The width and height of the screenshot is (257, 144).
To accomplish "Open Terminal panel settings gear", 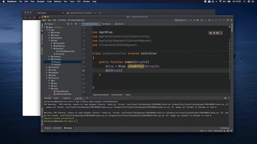I will coord(225,98).
